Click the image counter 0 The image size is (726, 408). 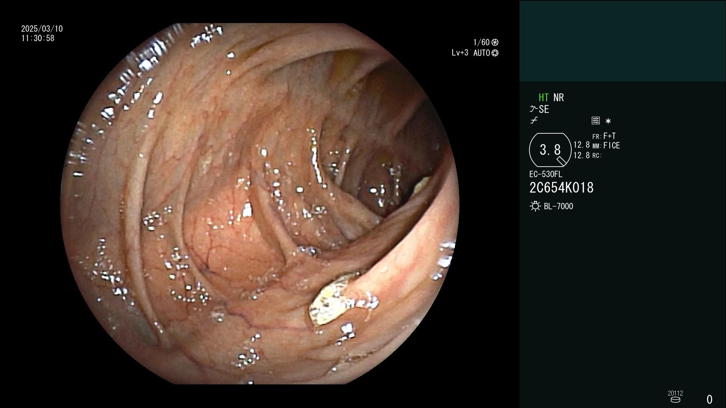pyautogui.click(x=709, y=399)
